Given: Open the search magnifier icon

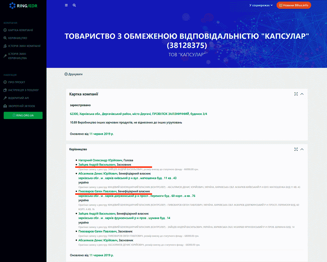Looking at the screenshot, I should pyautogui.click(x=74, y=5).
